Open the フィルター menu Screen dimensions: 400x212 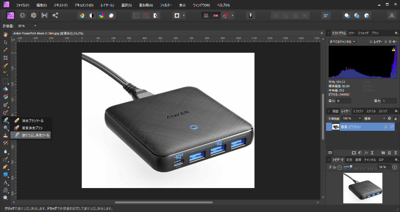166,5
